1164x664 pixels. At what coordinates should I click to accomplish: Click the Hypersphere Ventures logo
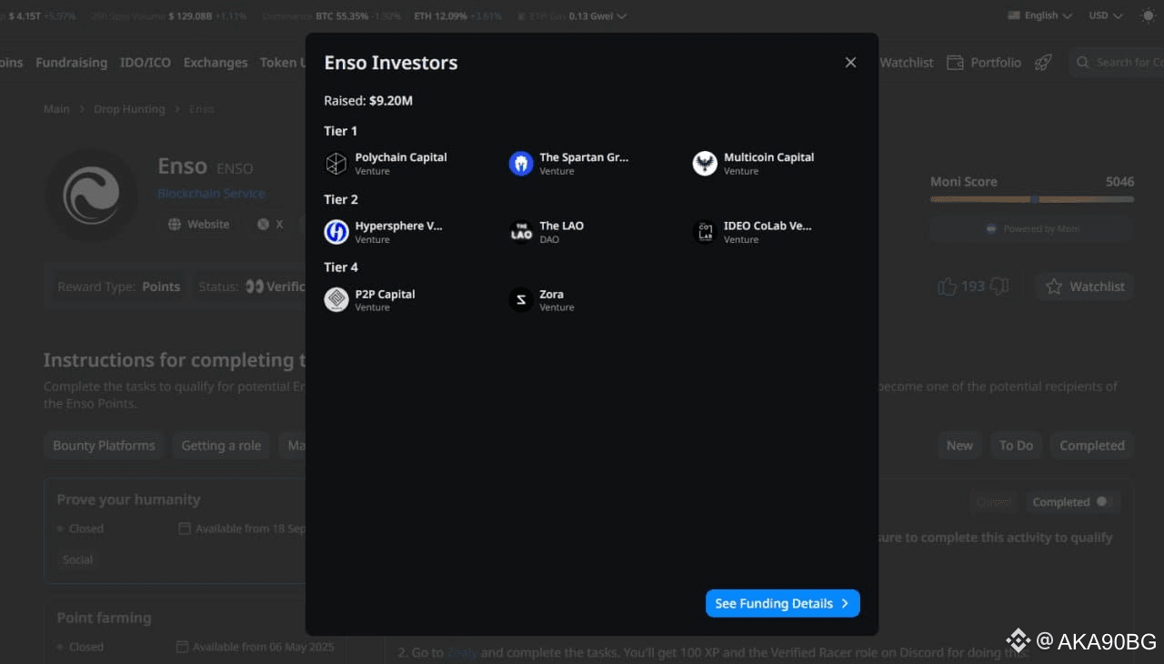tap(336, 232)
